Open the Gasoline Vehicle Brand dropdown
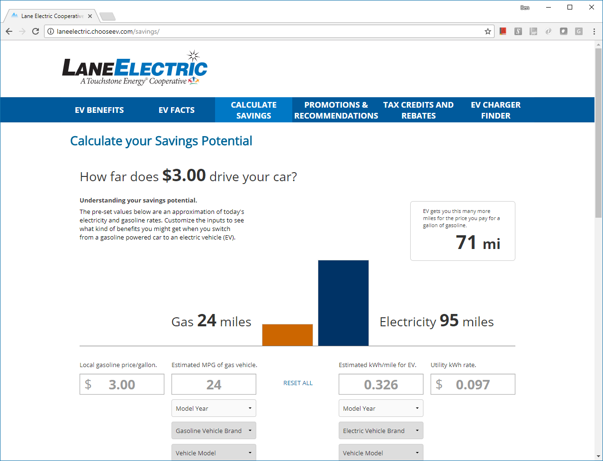 (214, 431)
